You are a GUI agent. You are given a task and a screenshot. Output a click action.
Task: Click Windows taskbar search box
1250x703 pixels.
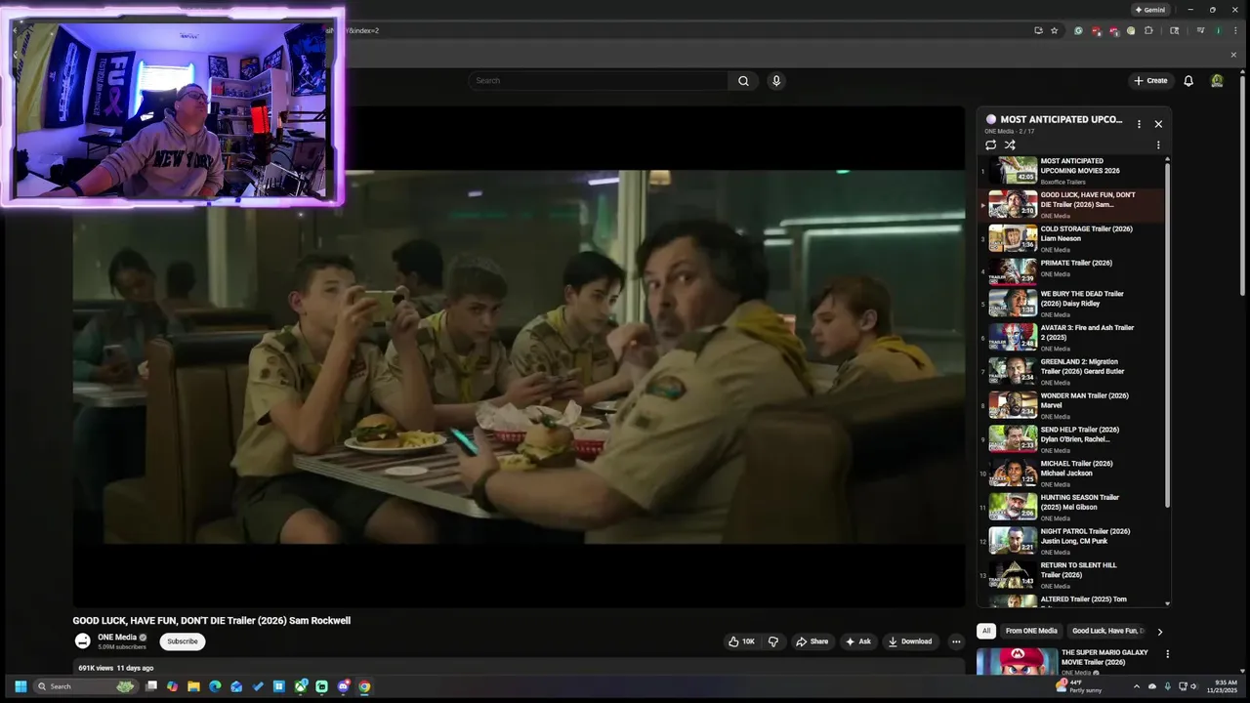(x=85, y=686)
